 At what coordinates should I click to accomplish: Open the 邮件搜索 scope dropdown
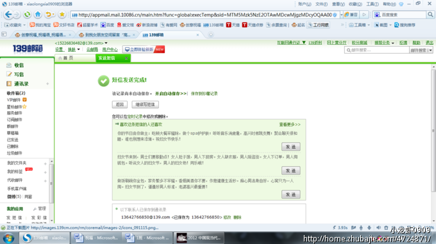[430, 50]
